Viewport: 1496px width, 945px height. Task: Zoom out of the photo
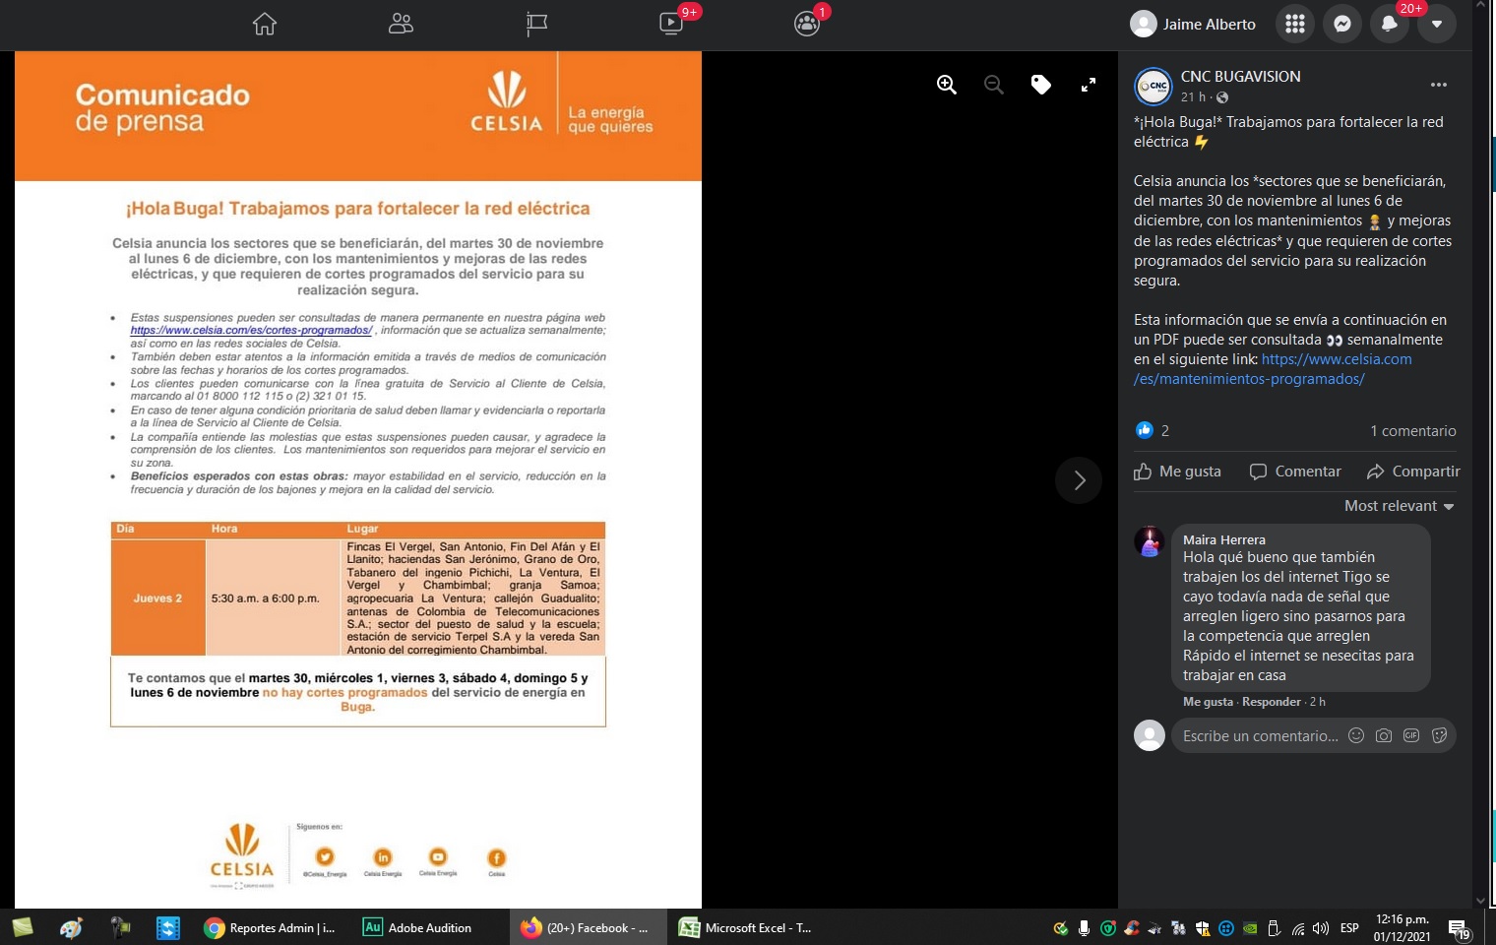[x=994, y=85]
